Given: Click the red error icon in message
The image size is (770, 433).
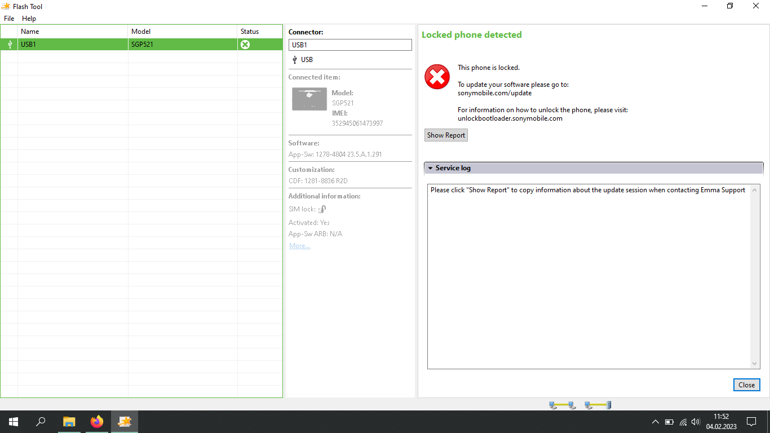Looking at the screenshot, I should pos(437,77).
